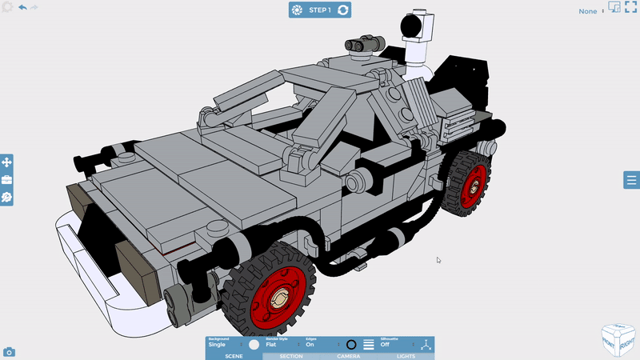Open the hamburger menu on right edge
This screenshot has height=360, width=640.
pos(631,180)
